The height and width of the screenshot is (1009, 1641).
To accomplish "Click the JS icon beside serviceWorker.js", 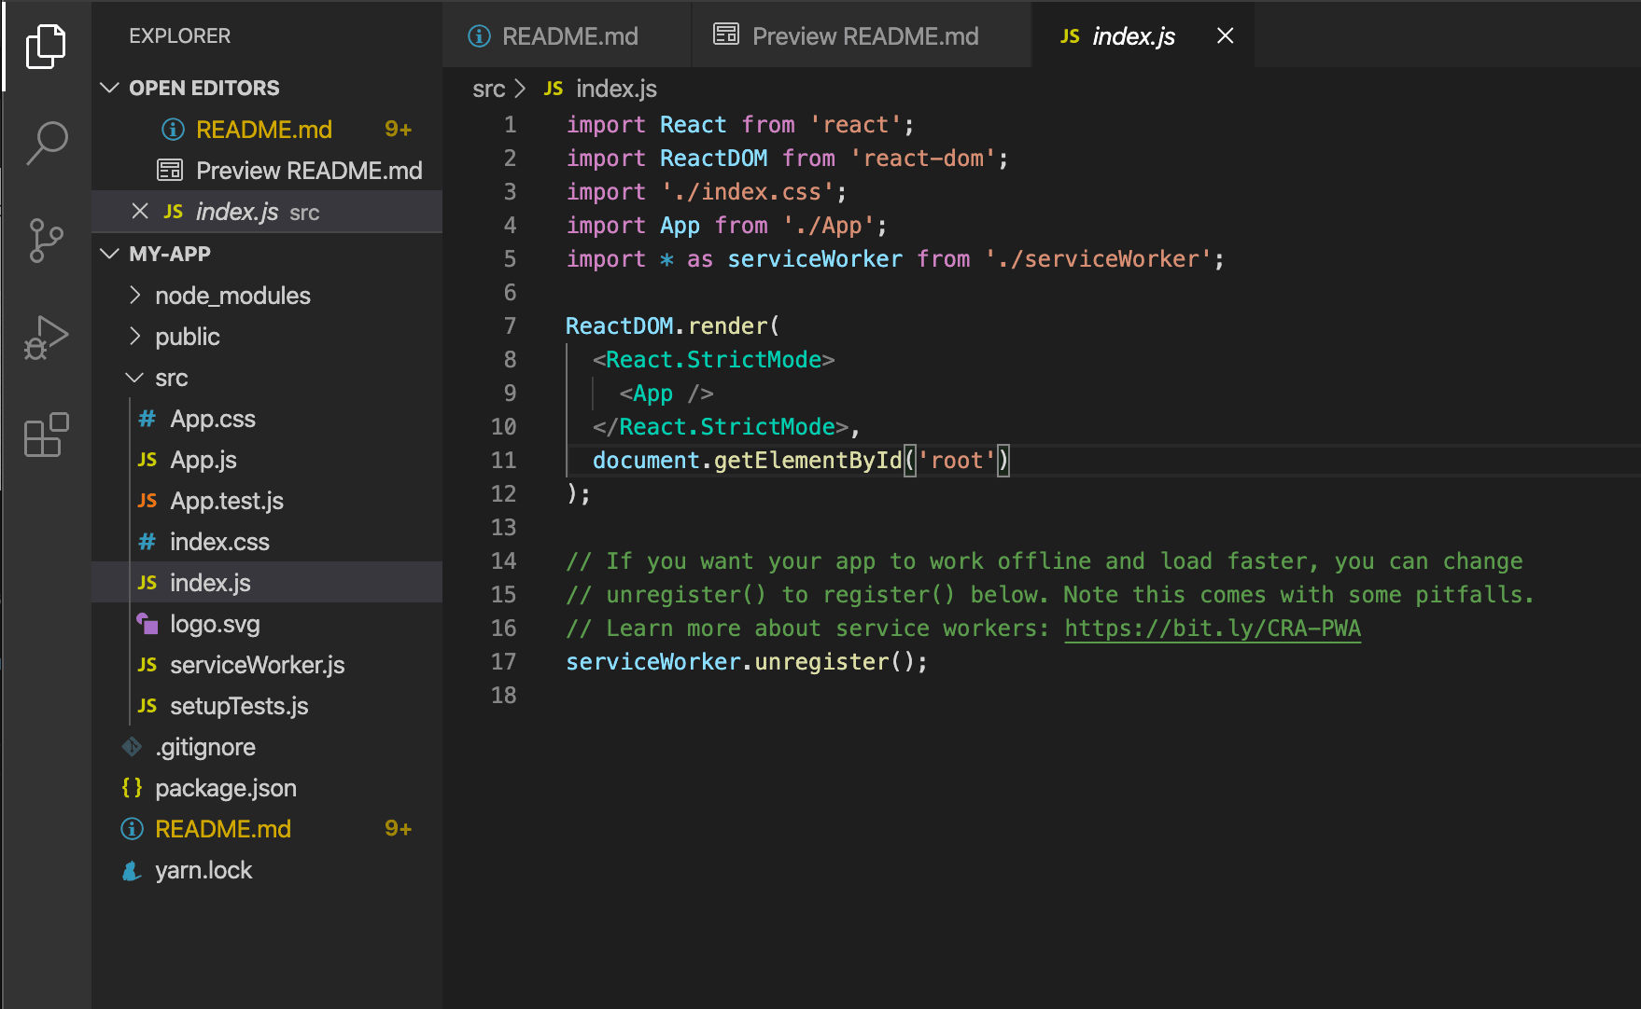I will [x=147, y=664].
